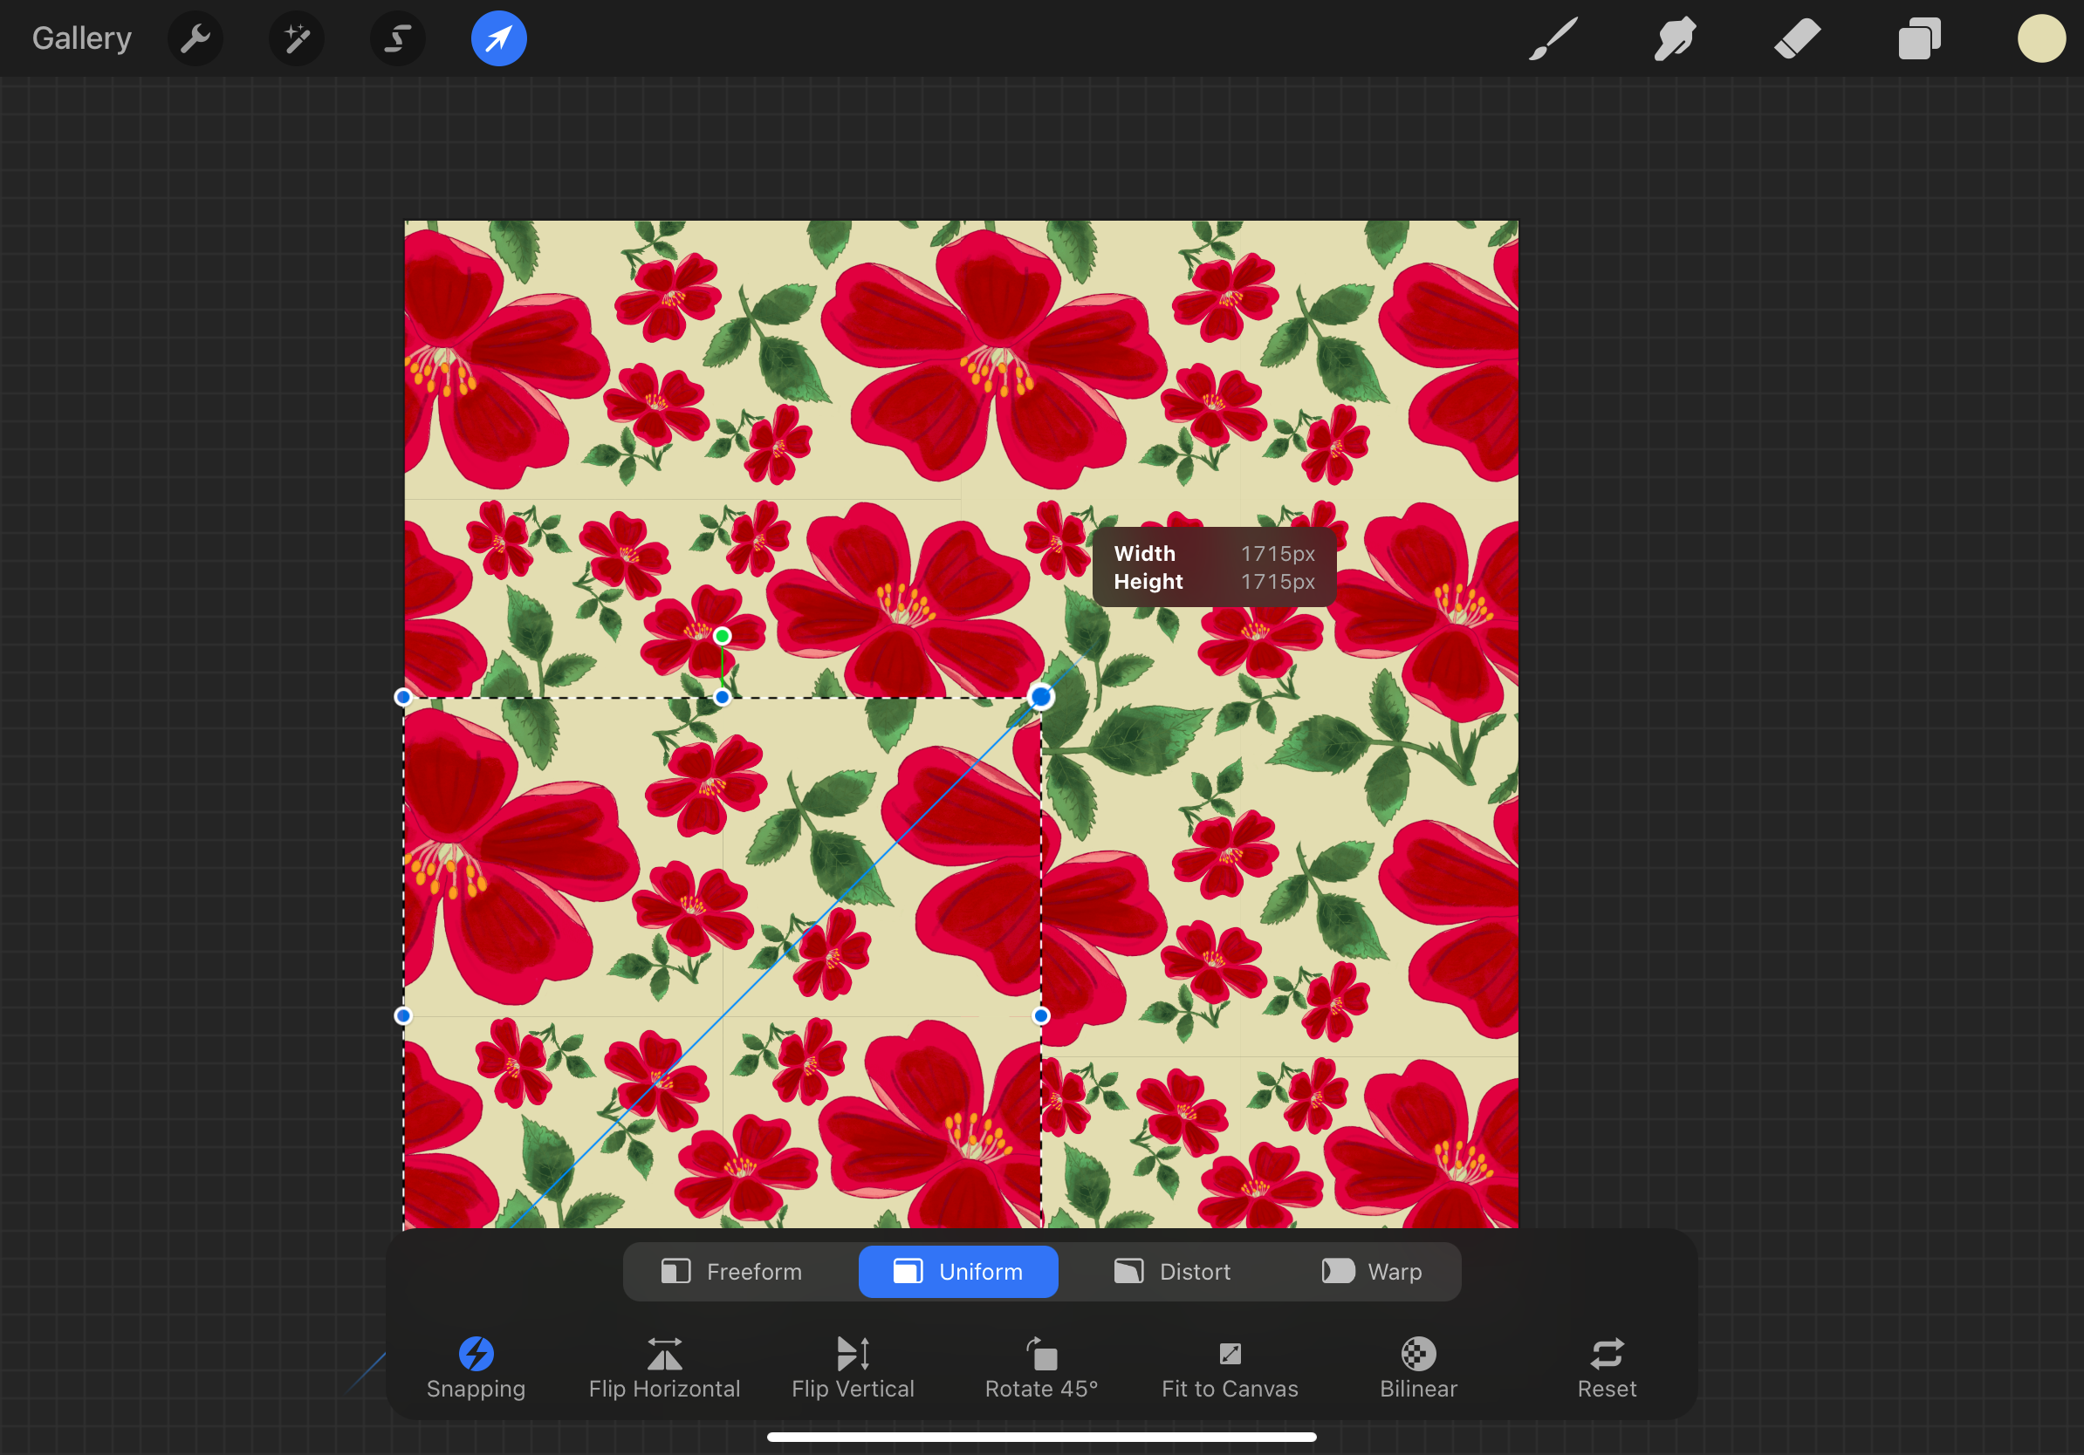Toggle Snapping settings
Image resolution: width=2084 pixels, height=1455 pixels.
(476, 1367)
